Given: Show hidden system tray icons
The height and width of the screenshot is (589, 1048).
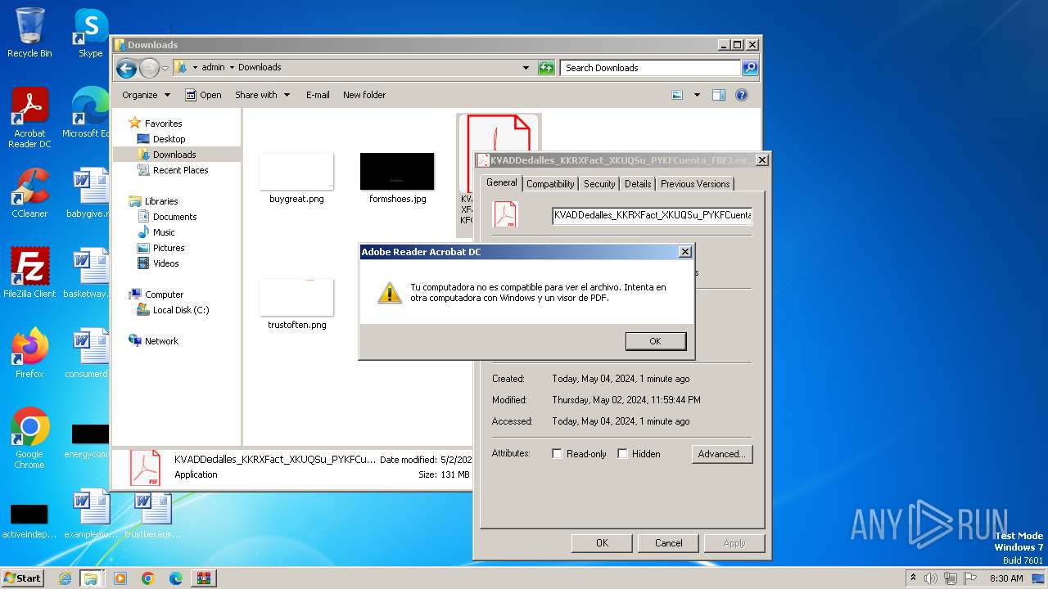Looking at the screenshot, I should tap(913, 578).
